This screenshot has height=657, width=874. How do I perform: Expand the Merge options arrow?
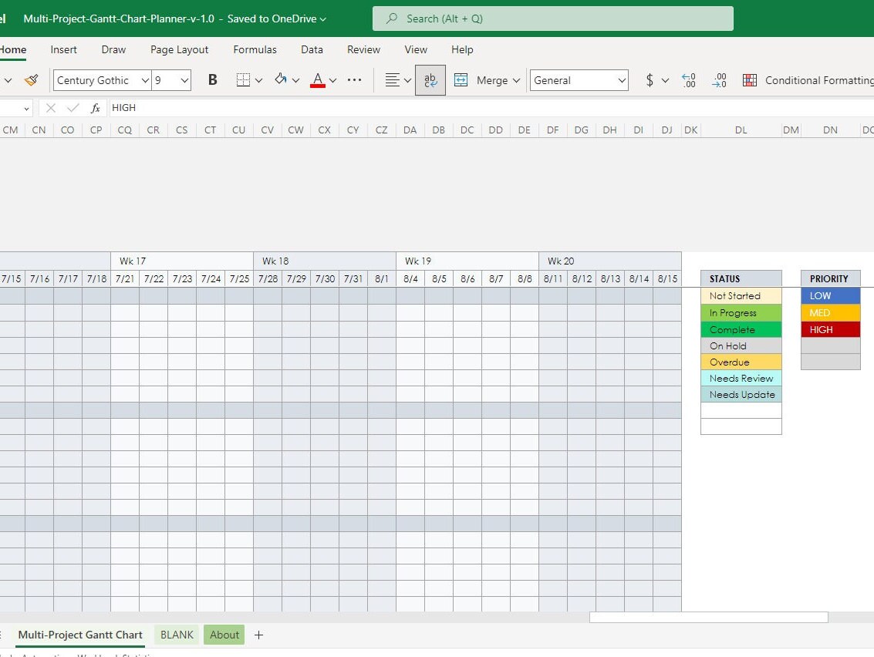coord(517,79)
